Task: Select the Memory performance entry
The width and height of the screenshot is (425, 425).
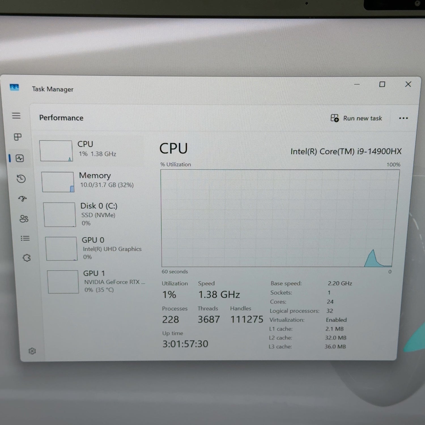Action: pos(93,181)
